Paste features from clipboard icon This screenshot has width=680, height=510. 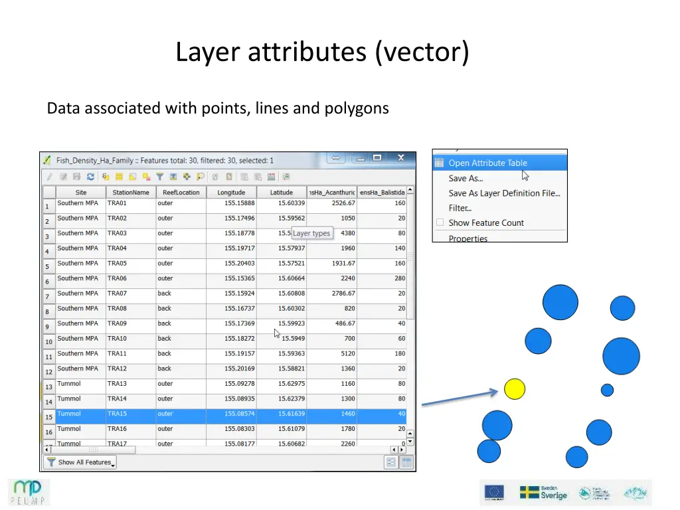tap(229, 177)
